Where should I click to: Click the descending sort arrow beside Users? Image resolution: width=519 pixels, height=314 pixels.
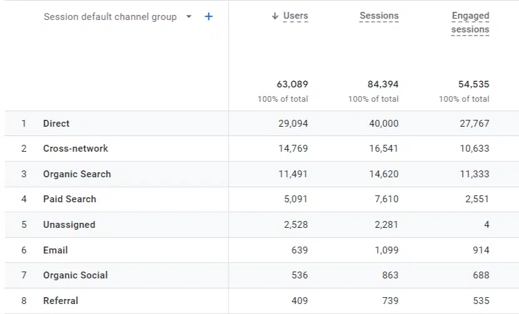275,16
